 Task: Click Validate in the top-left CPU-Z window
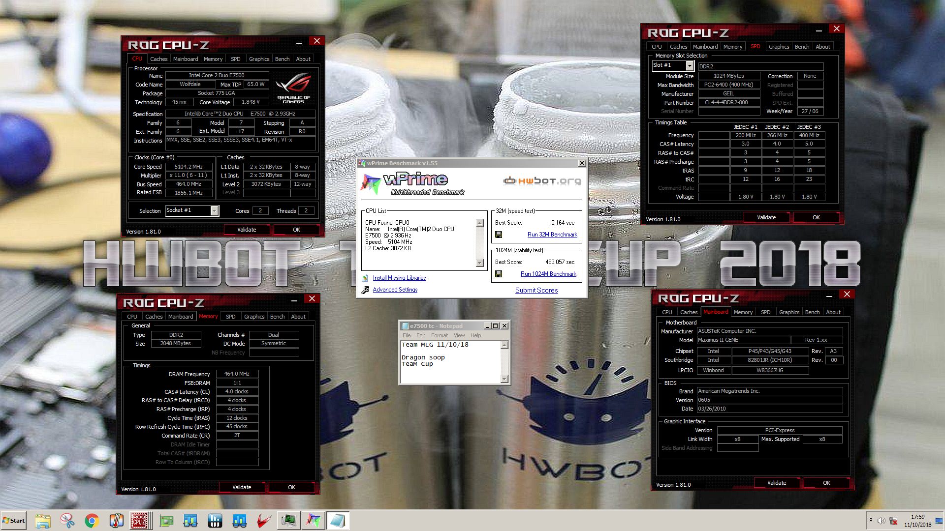point(247,230)
